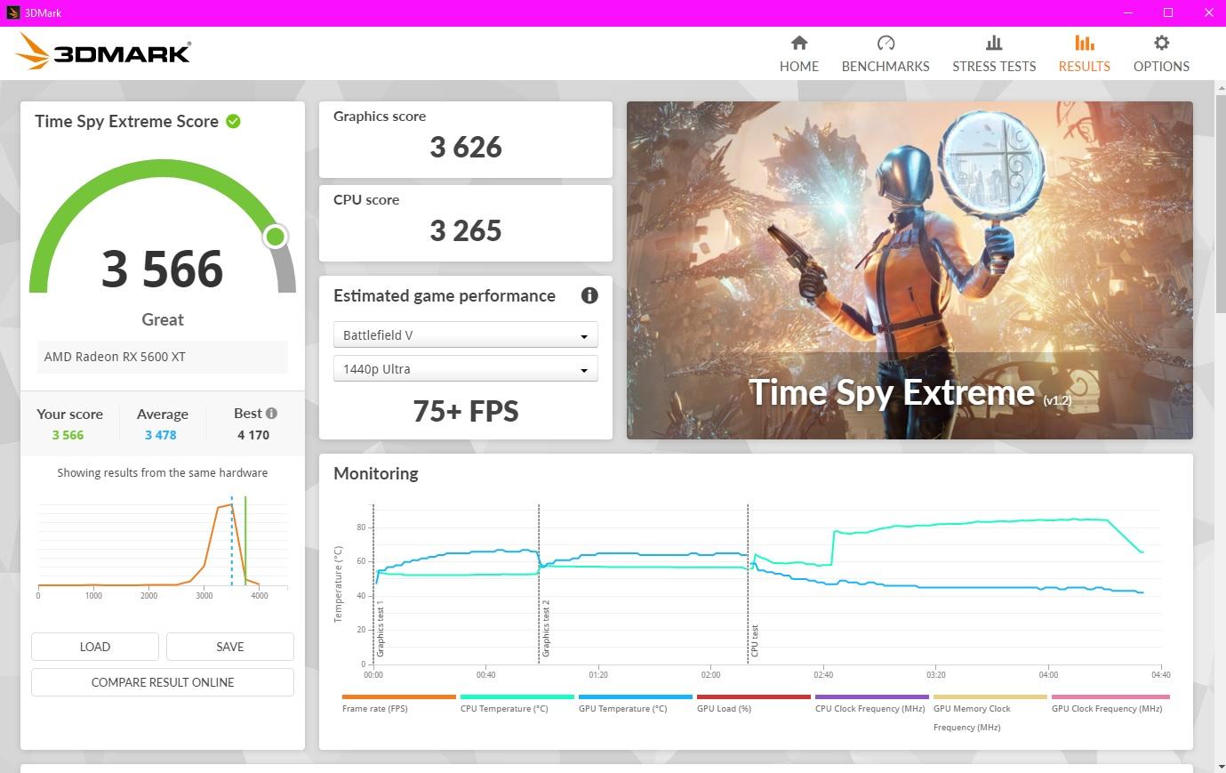Toggle the CPU Temperature legend series

pyautogui.click(x=517, y=704)
